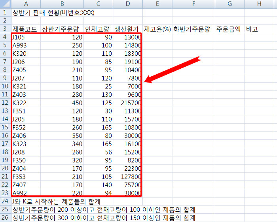This screenshot has width=277, height=222.
Task: Select column A header
Action: pyautogui.click(x=26, y=4)
